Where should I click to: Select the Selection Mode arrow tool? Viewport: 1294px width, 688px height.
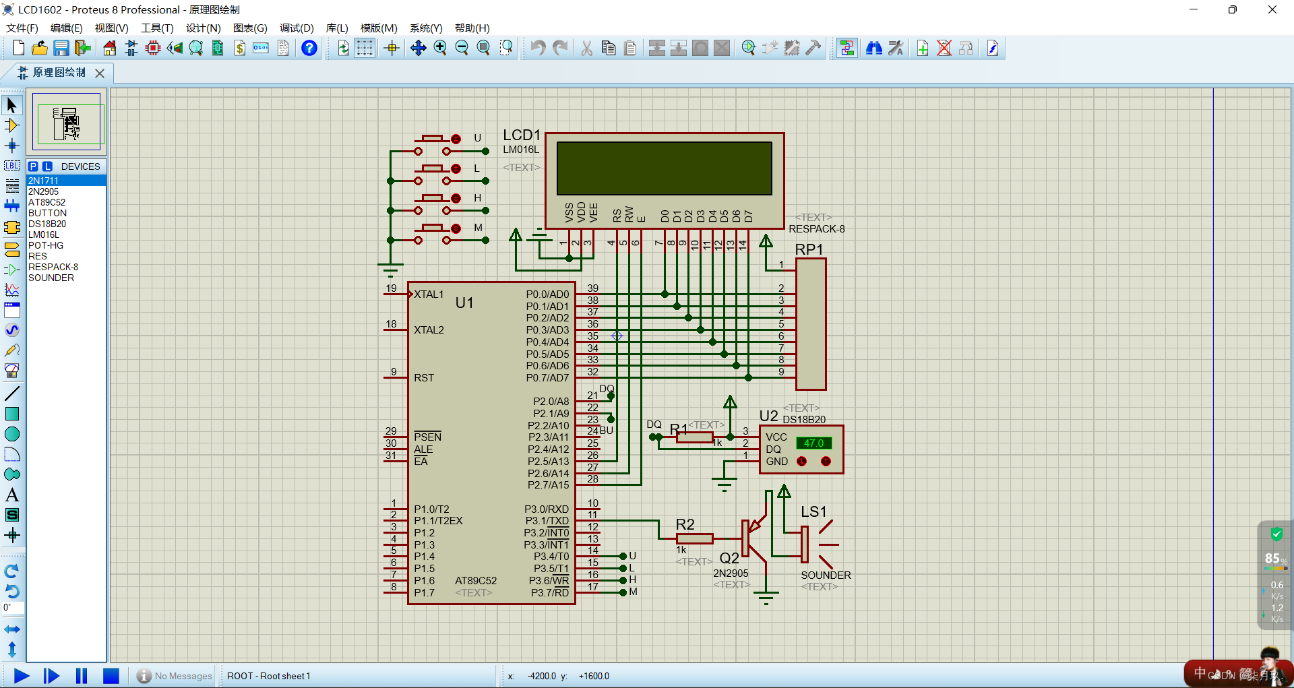(x=12, y=105)
